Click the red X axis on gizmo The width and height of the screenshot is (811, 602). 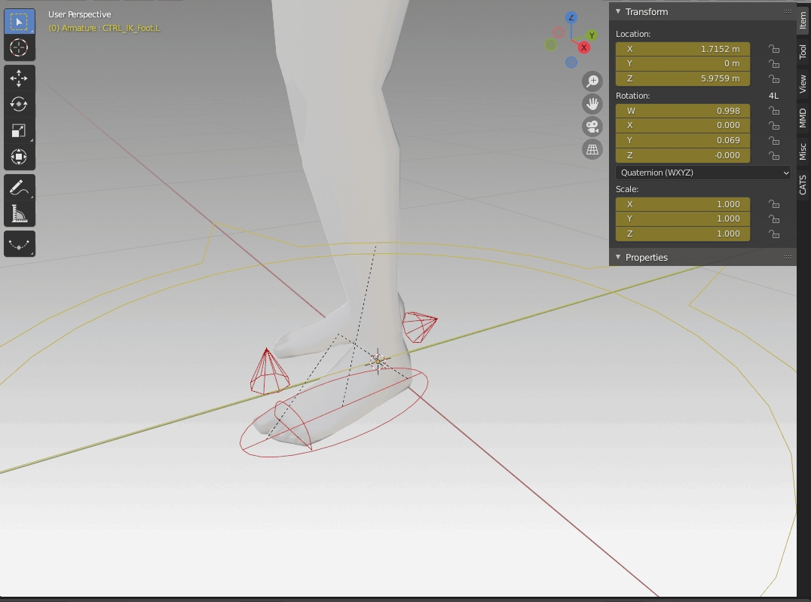click(x=583, y=48)
